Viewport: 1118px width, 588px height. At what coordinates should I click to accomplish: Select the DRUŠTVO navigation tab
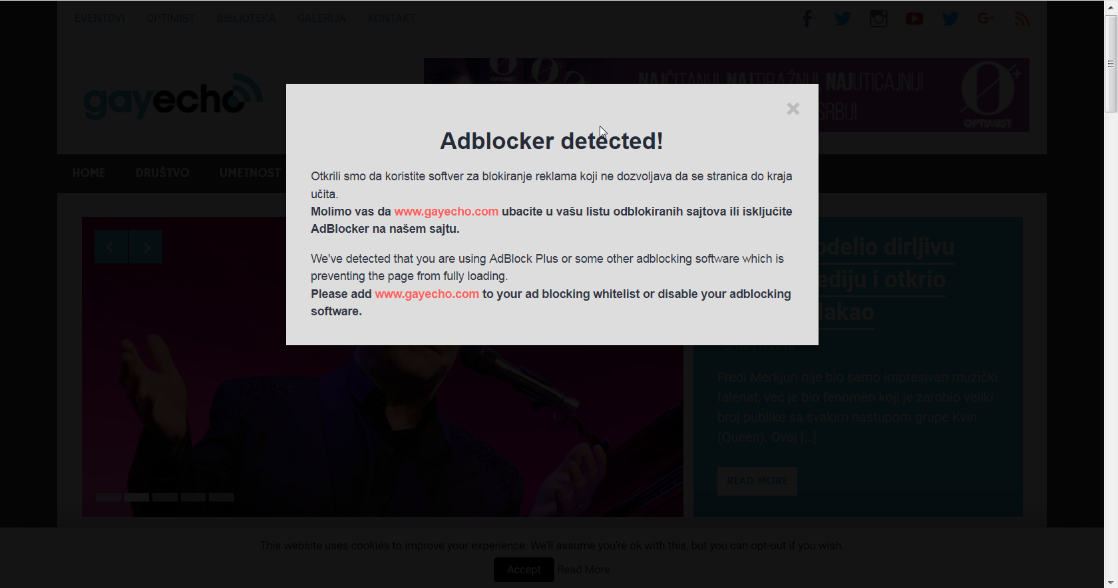point(162,173)
